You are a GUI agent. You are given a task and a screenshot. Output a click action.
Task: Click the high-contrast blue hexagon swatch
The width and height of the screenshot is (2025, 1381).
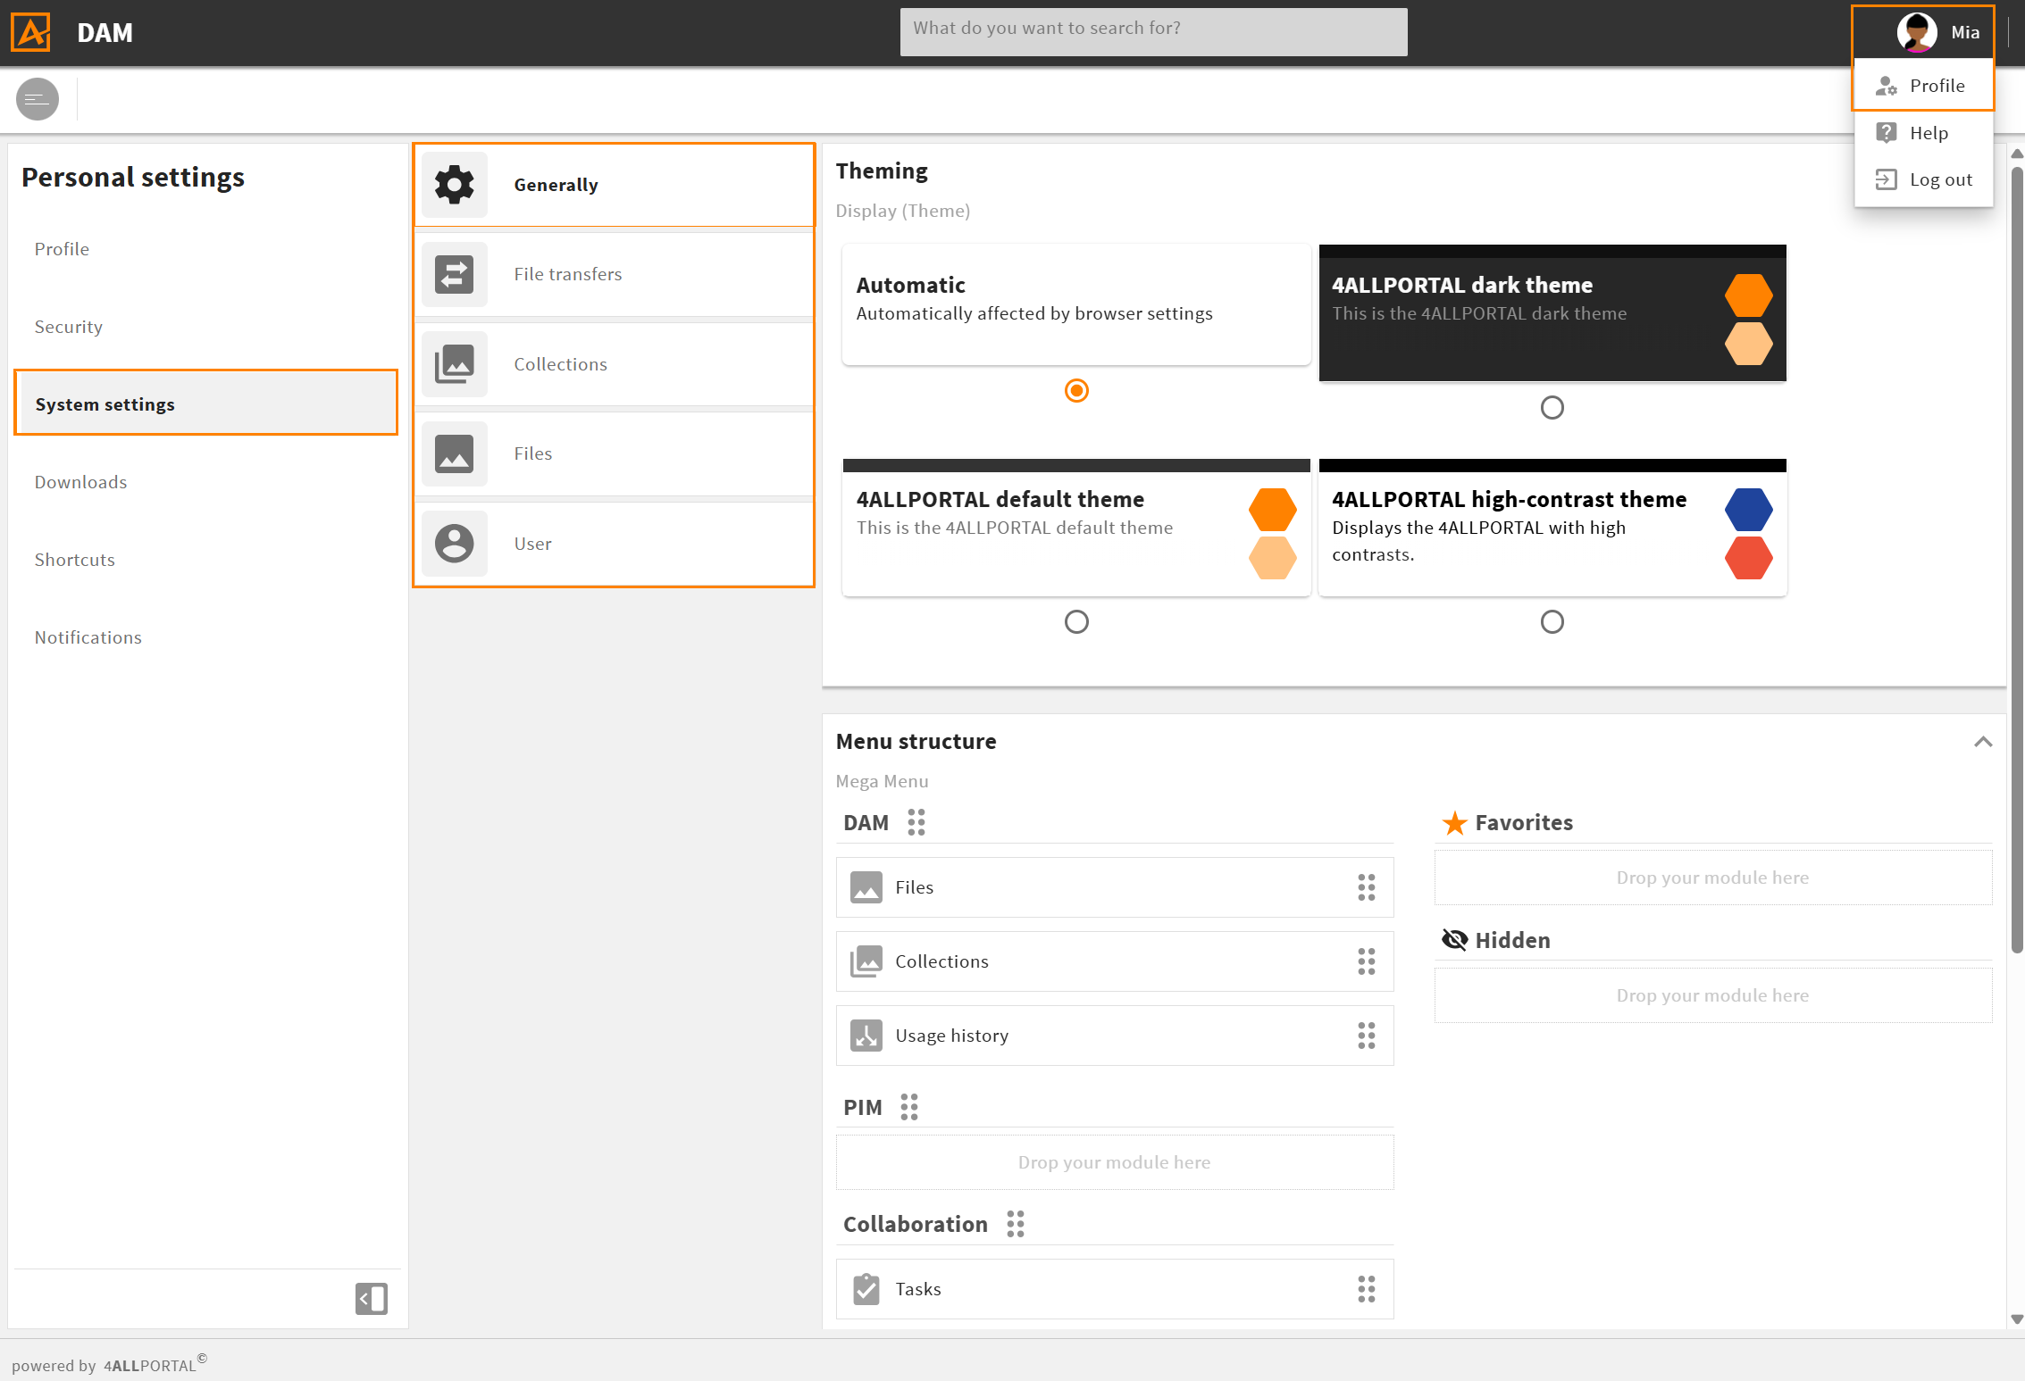tap(1748, 510)
